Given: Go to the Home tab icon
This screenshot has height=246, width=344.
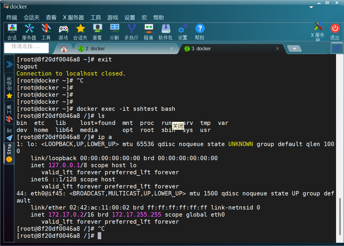Looking at the screenshot, I should click(64, 48).
